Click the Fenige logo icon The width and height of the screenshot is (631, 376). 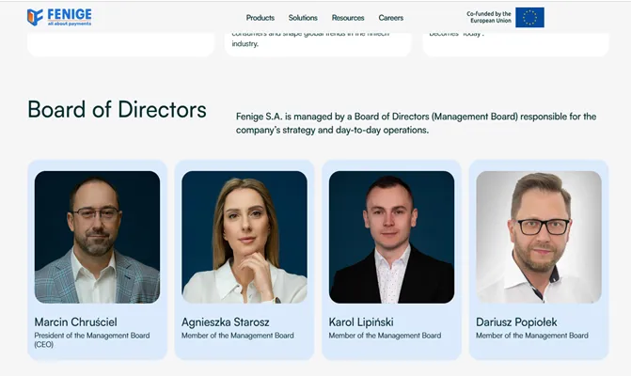coord(35,17)
